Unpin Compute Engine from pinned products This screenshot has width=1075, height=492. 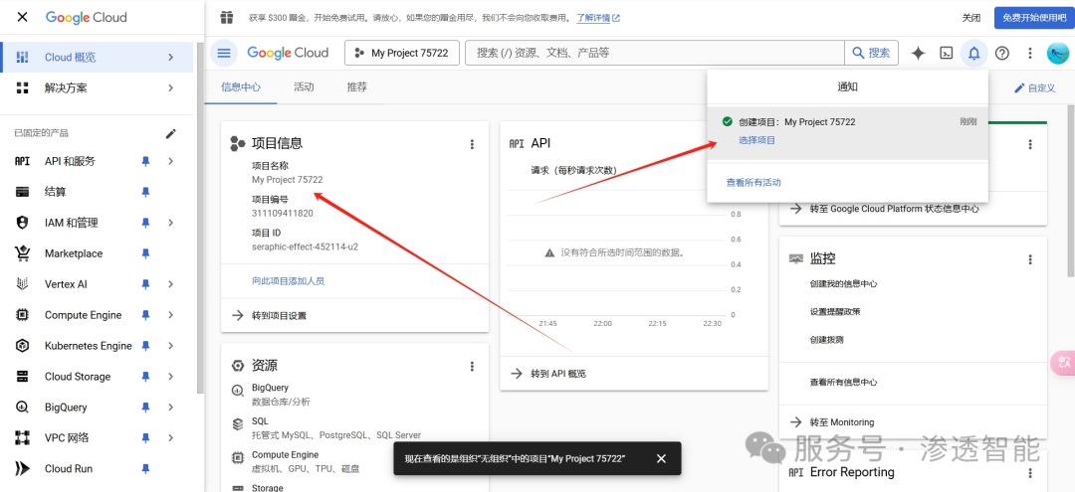click(145, 315)
